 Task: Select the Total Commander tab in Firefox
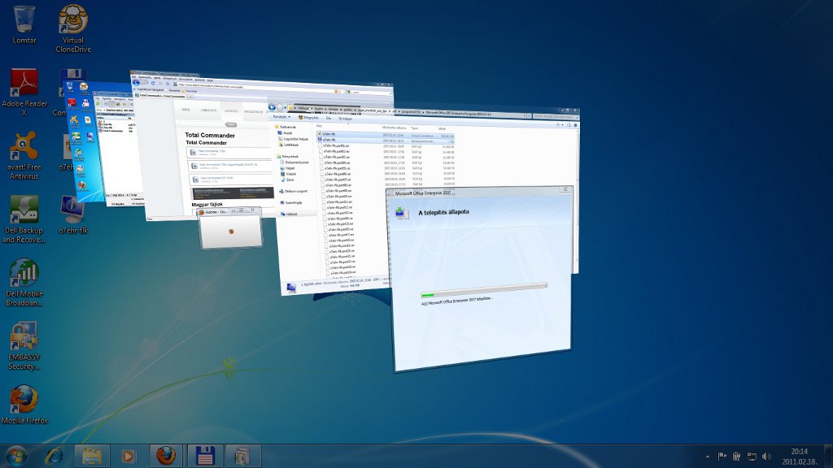pyautogui.click(x=159, y=95)
